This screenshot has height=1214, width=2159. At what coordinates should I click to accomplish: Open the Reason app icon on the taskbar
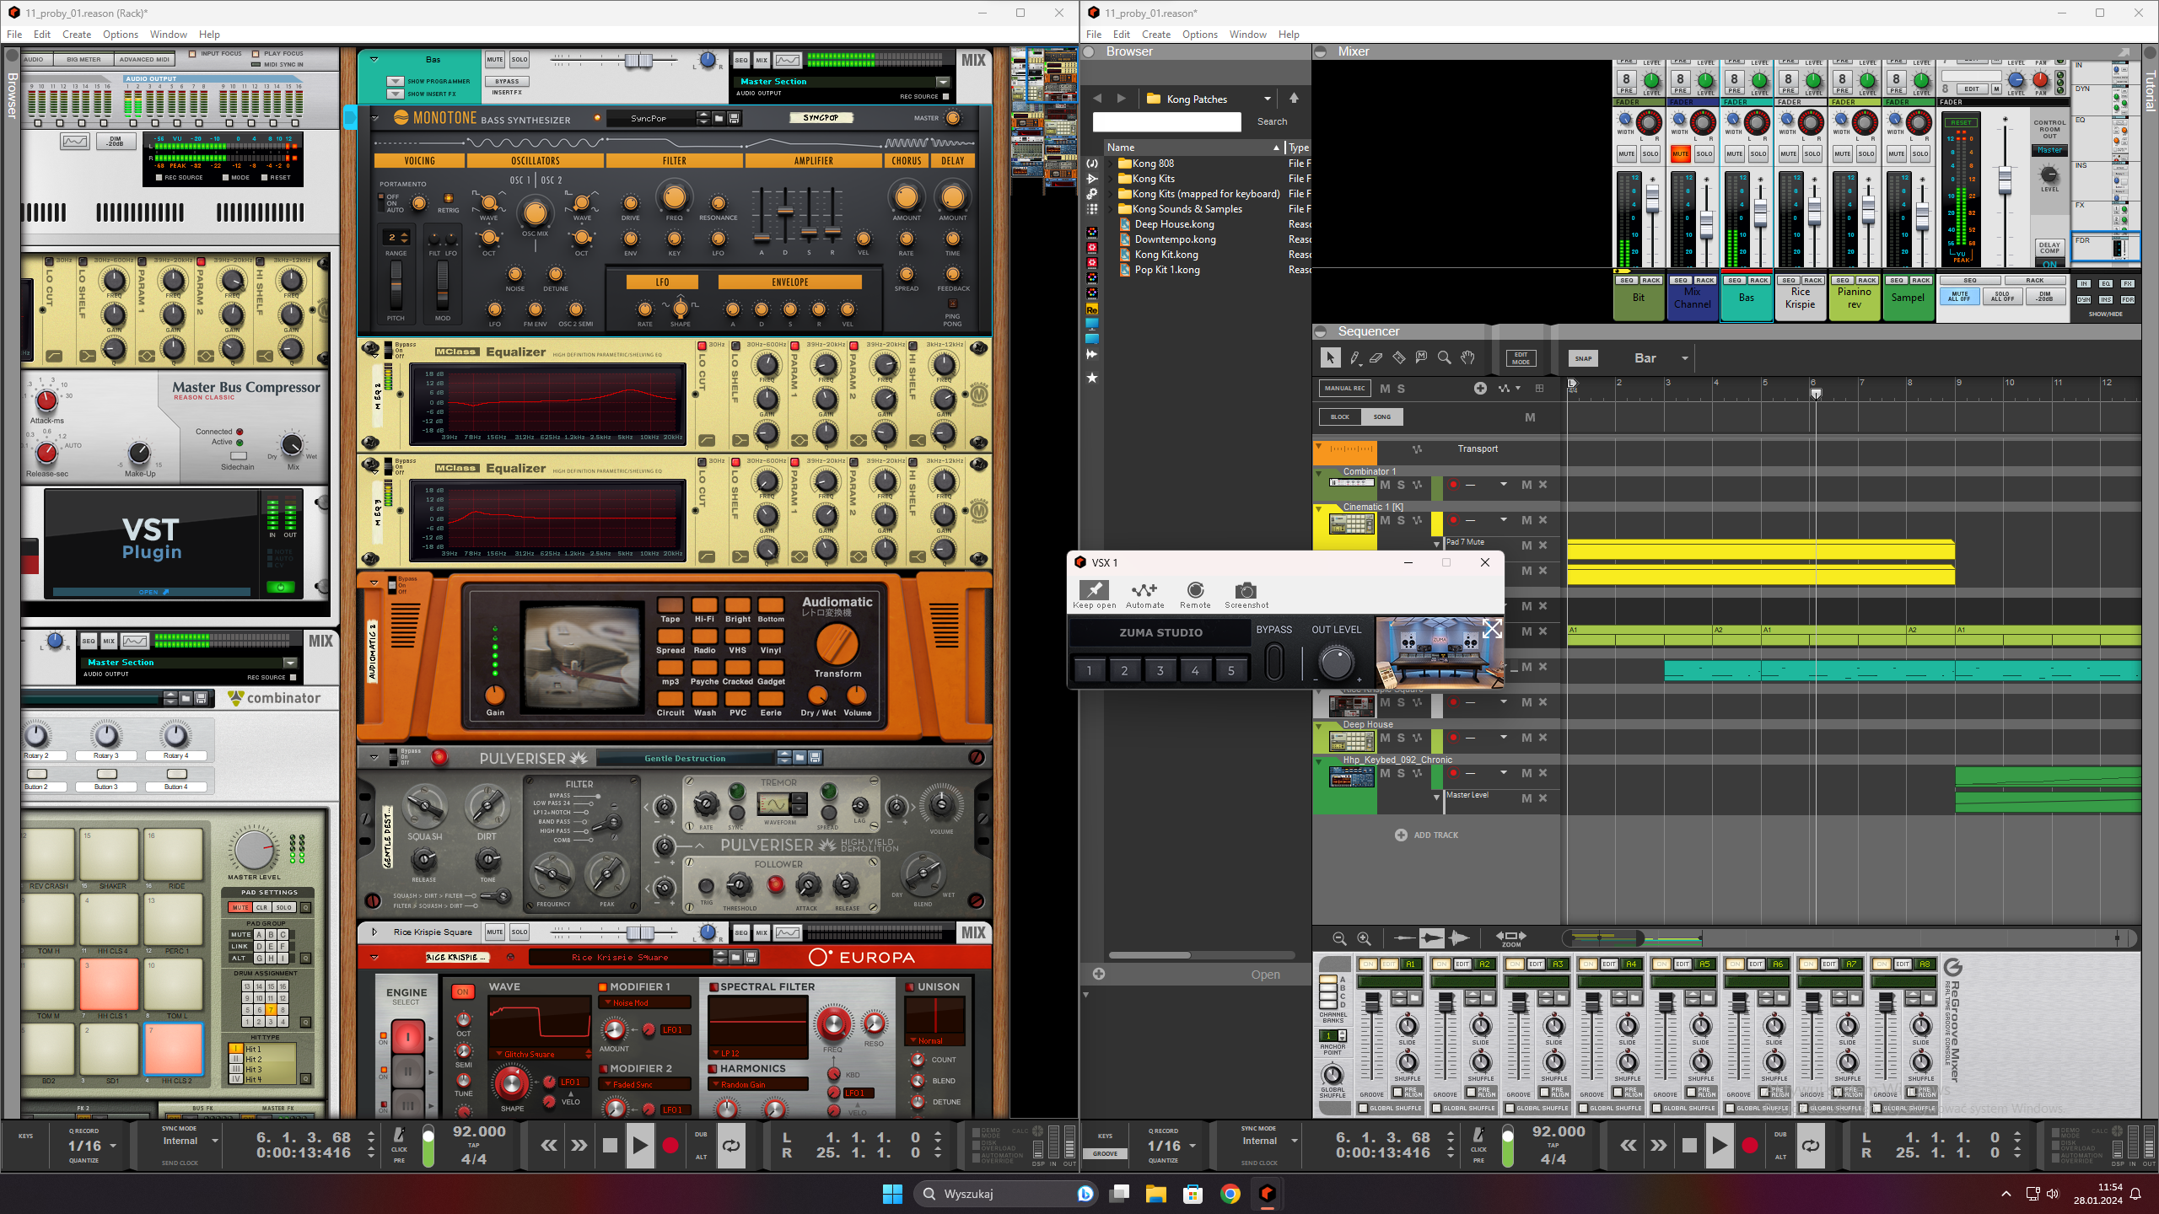point(1267,1193)
